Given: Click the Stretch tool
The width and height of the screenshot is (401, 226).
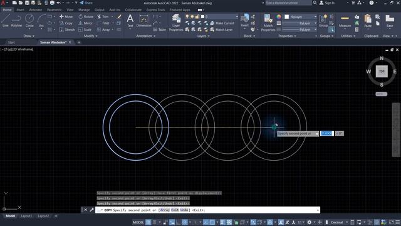Looking at the screenshot, I should click(x=67, y=30).
